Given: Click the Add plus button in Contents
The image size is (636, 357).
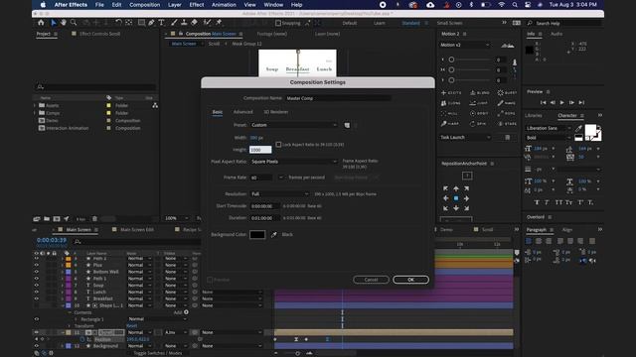Looking at the screenshot, I should pos(186,312).
